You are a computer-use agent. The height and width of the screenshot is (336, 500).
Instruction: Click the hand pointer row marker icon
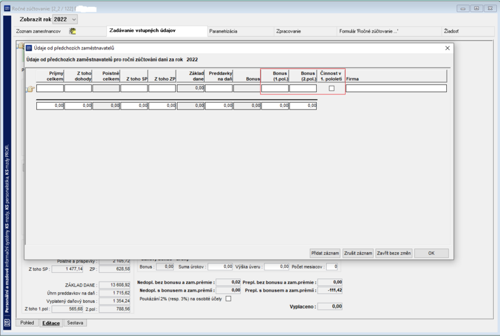[x=30, y=89]
